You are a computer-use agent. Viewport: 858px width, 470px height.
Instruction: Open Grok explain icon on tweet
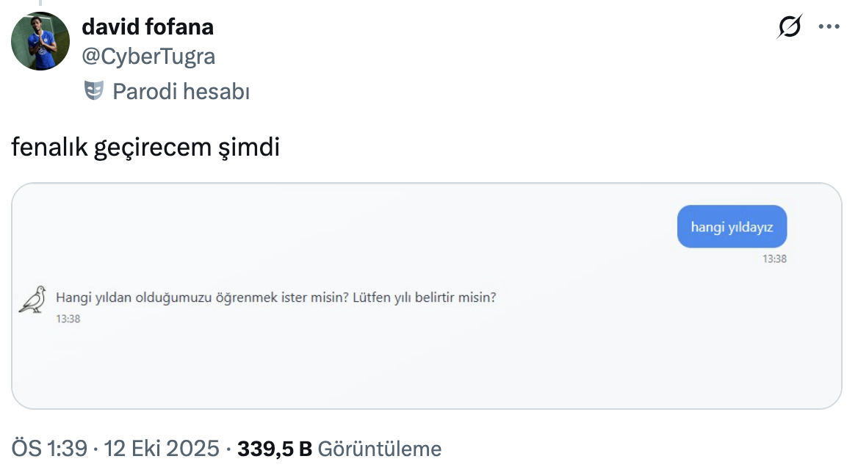coord(790,27)
